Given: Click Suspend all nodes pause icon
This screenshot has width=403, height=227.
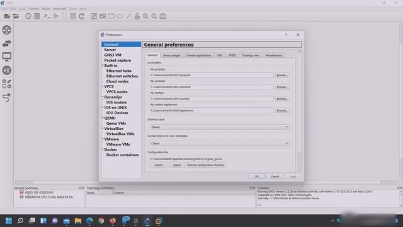Looking at the screenshot, I should pyautogui.click(x=64, y=16).
